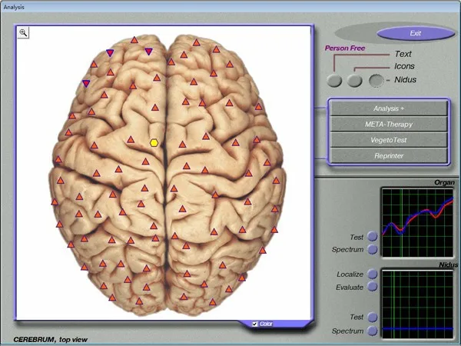This screenshot has width=461, height=346.
Task: Click the magnifier zoom icon
Action: (x=23, y=32)
